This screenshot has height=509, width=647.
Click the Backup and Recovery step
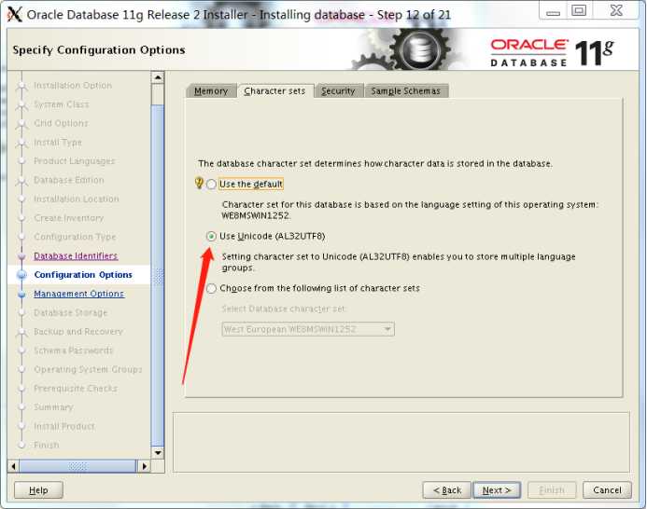click(78, 332)
